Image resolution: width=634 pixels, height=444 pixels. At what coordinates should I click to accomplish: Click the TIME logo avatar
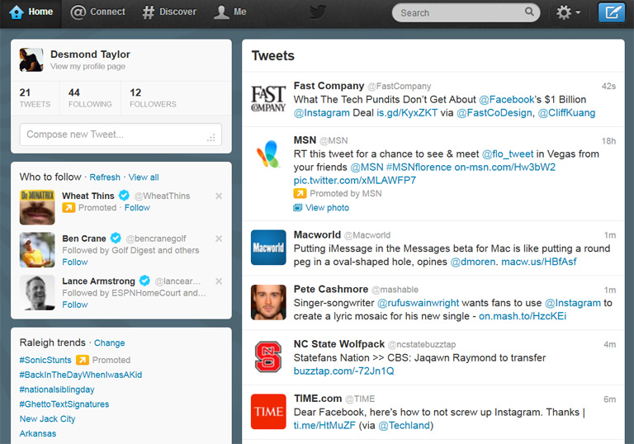click(x=268, y=411)
